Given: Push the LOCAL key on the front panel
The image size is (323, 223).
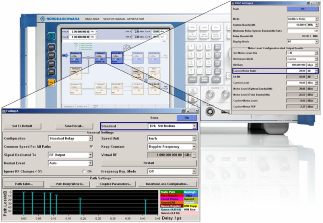Looking at the screenshot, I should pos(51,47).
